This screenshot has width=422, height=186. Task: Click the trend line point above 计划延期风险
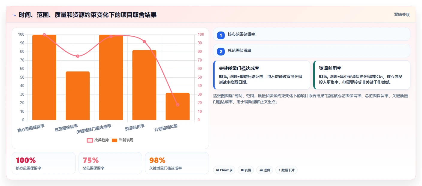pos(178,105)
